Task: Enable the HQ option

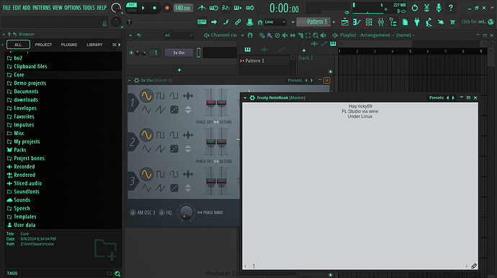Action: pos(161,213)
